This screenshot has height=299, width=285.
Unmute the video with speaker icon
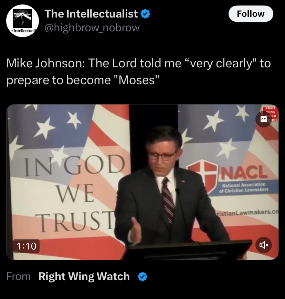[264, 245]
